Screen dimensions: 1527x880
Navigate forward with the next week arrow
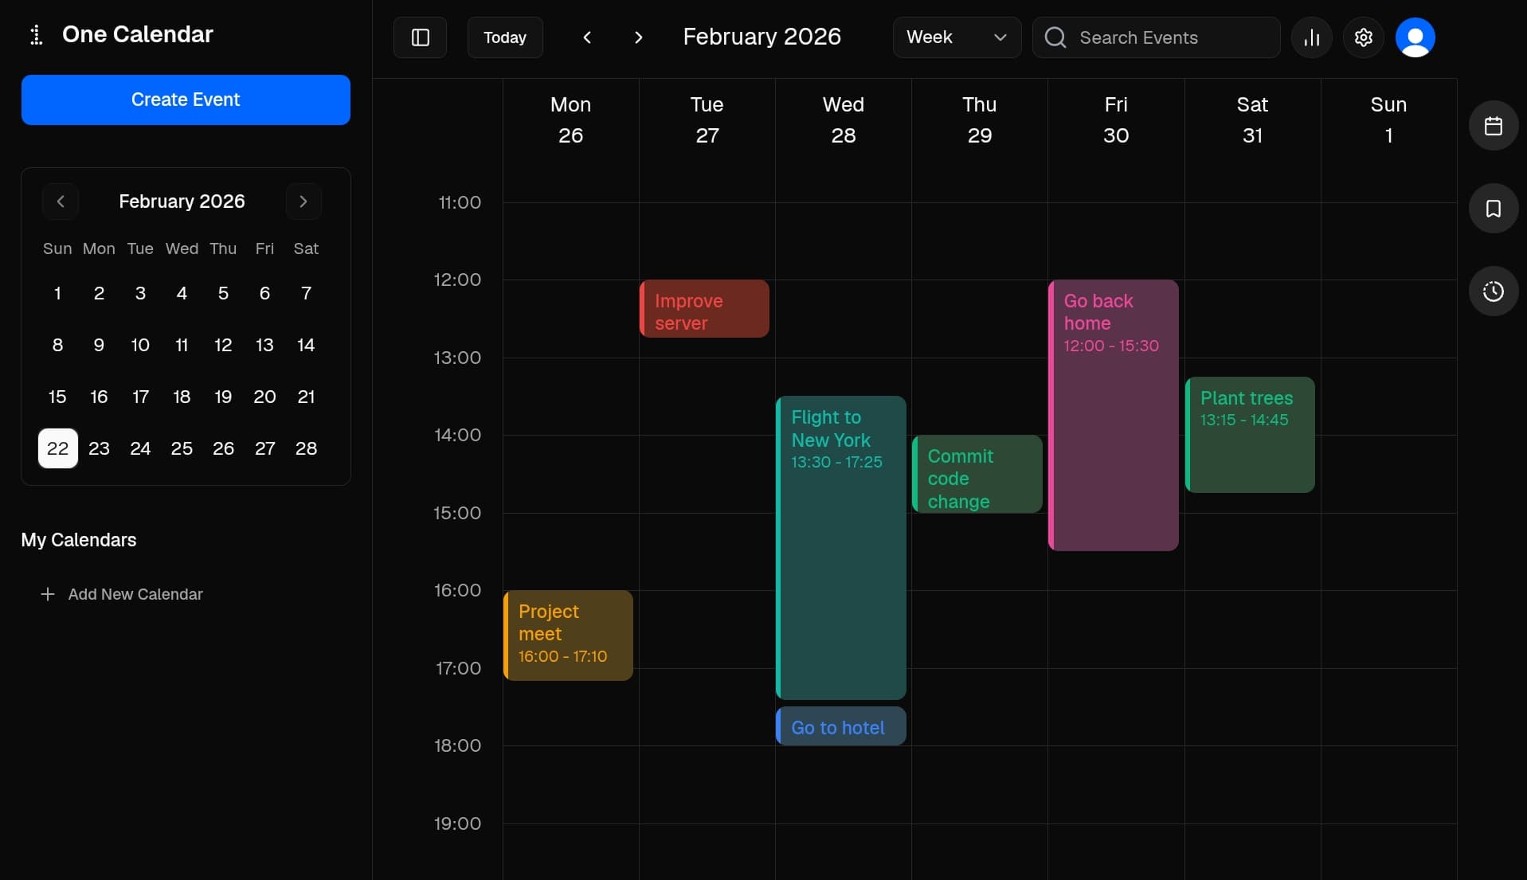tap(638, 37)
